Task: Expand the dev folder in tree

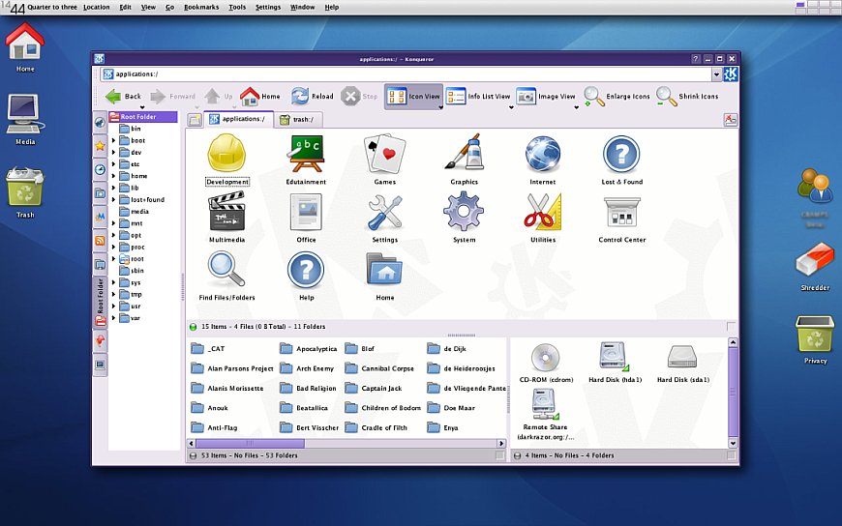Action: [113, 152]
